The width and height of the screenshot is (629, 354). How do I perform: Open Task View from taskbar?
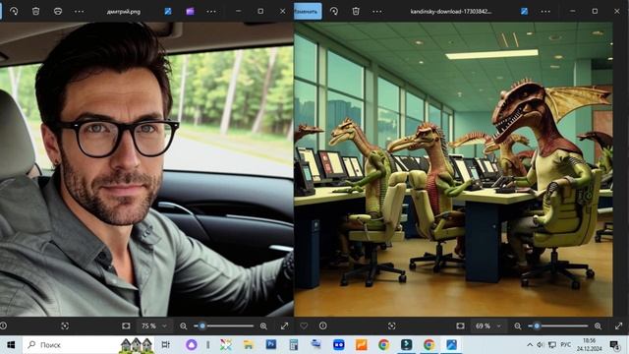click(x=165, y=345)
